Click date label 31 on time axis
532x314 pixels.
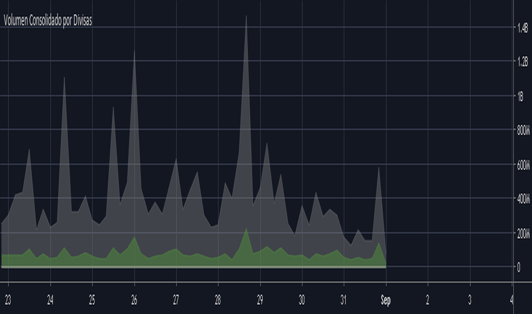point(344,300)
